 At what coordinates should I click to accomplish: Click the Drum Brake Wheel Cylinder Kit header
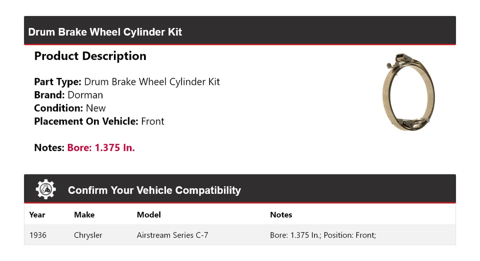click(x=105, y=32)
